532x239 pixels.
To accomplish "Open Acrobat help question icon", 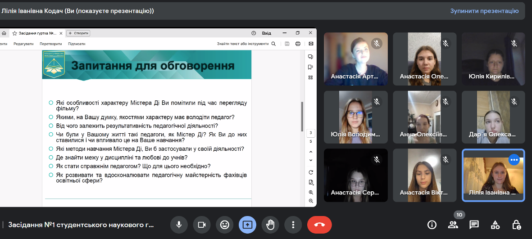I will pos(254,33).
